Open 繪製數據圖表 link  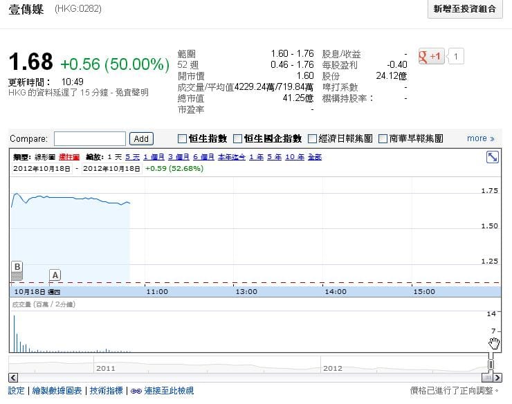pyautogui.click(x=57, y=391)
